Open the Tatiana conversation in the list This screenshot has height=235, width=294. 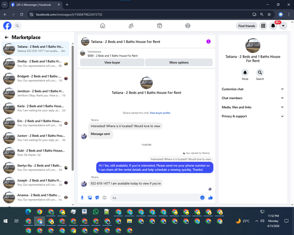click(x=35, y=49)
